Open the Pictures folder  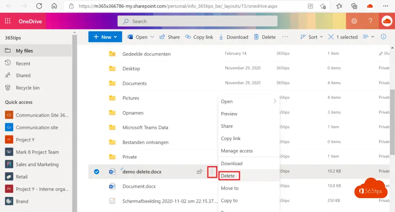[130, 98]
